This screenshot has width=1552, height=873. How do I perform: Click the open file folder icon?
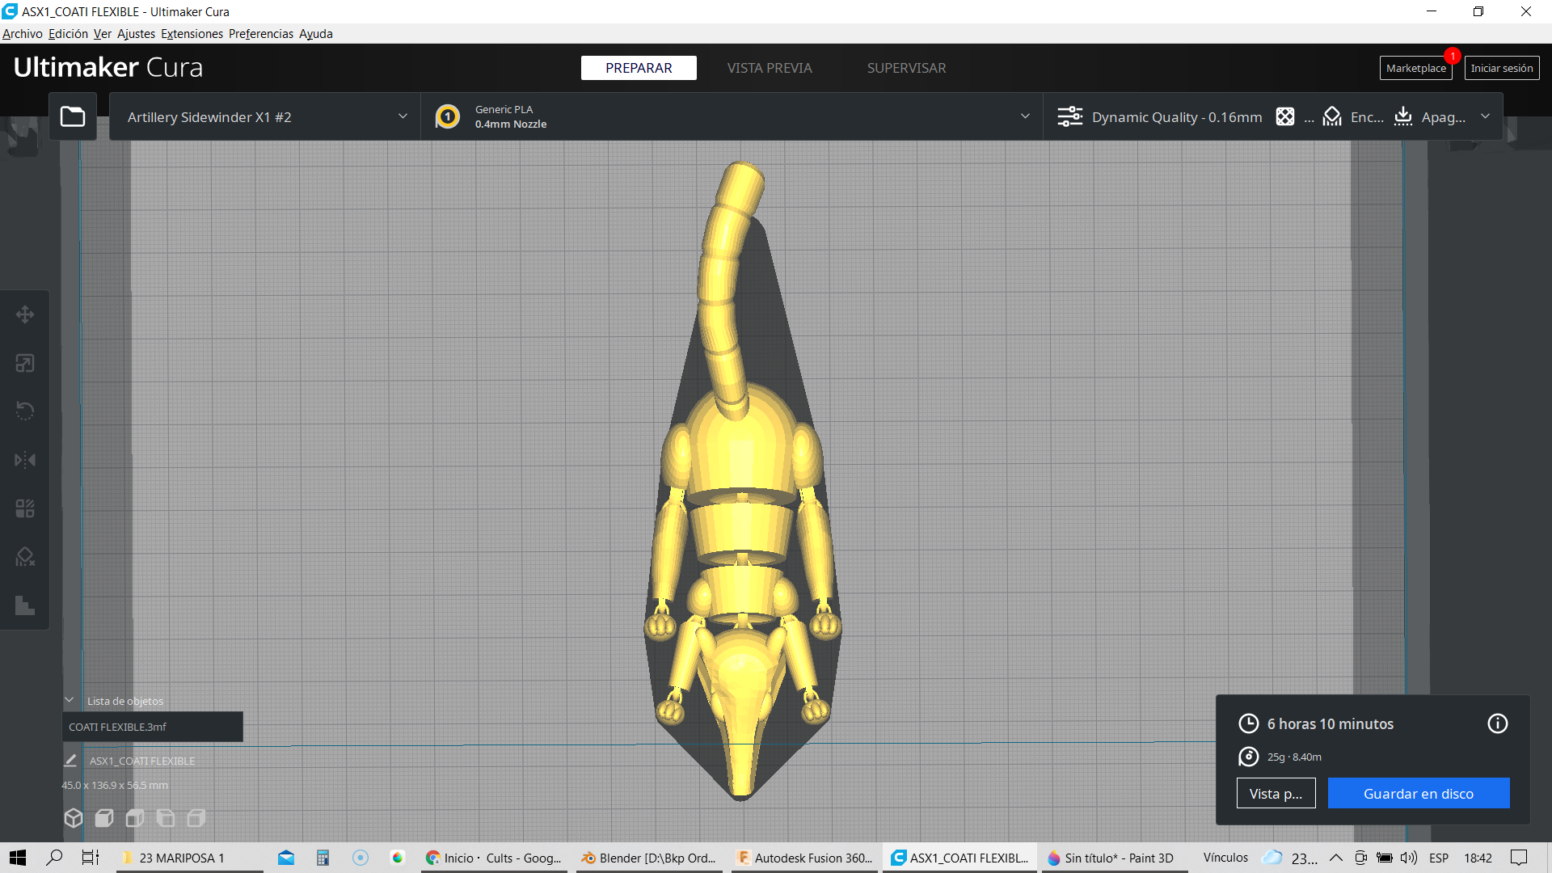[x=73, y=117]
